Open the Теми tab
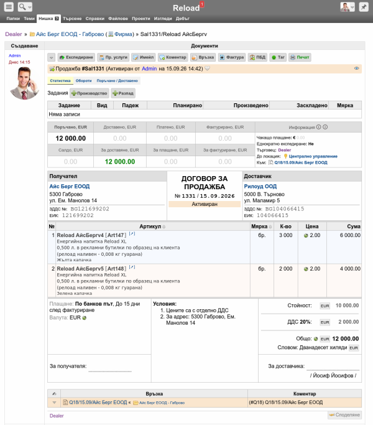This screenshot has height=425, width=373. pos(29,19)
